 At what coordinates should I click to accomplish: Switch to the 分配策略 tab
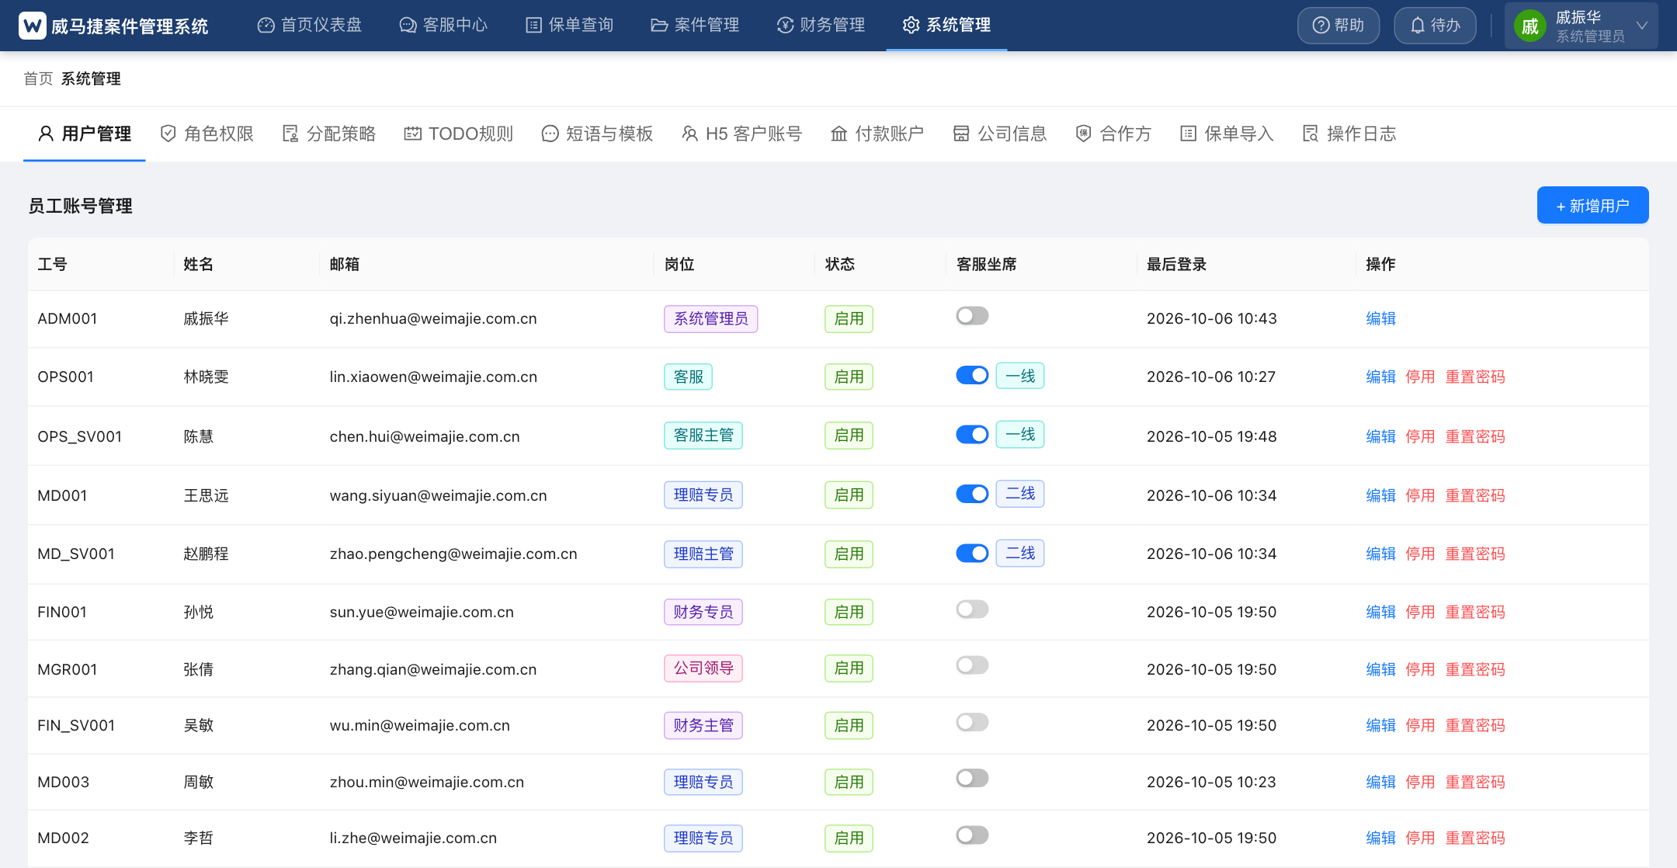329,134
